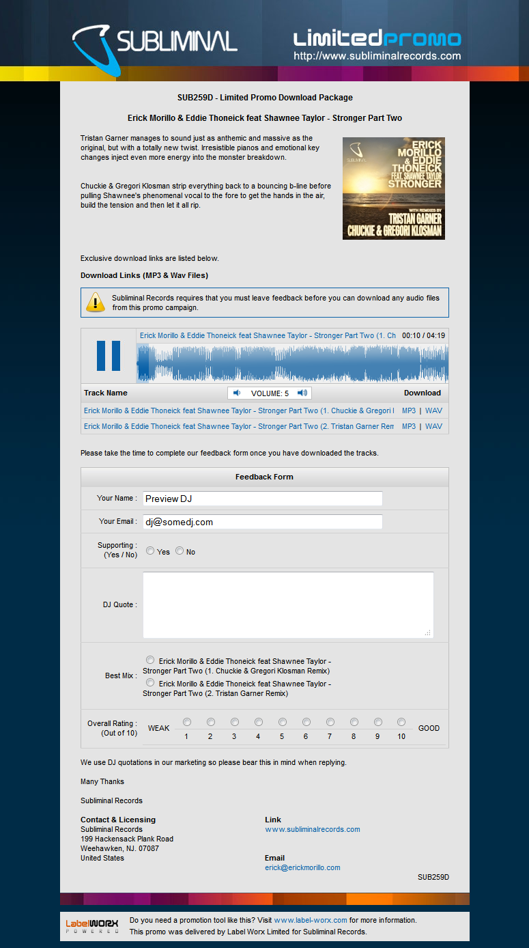529x948 pixels.
Task: Download MP3 of Tristan Garner remix
Action: tap(409, 426)
